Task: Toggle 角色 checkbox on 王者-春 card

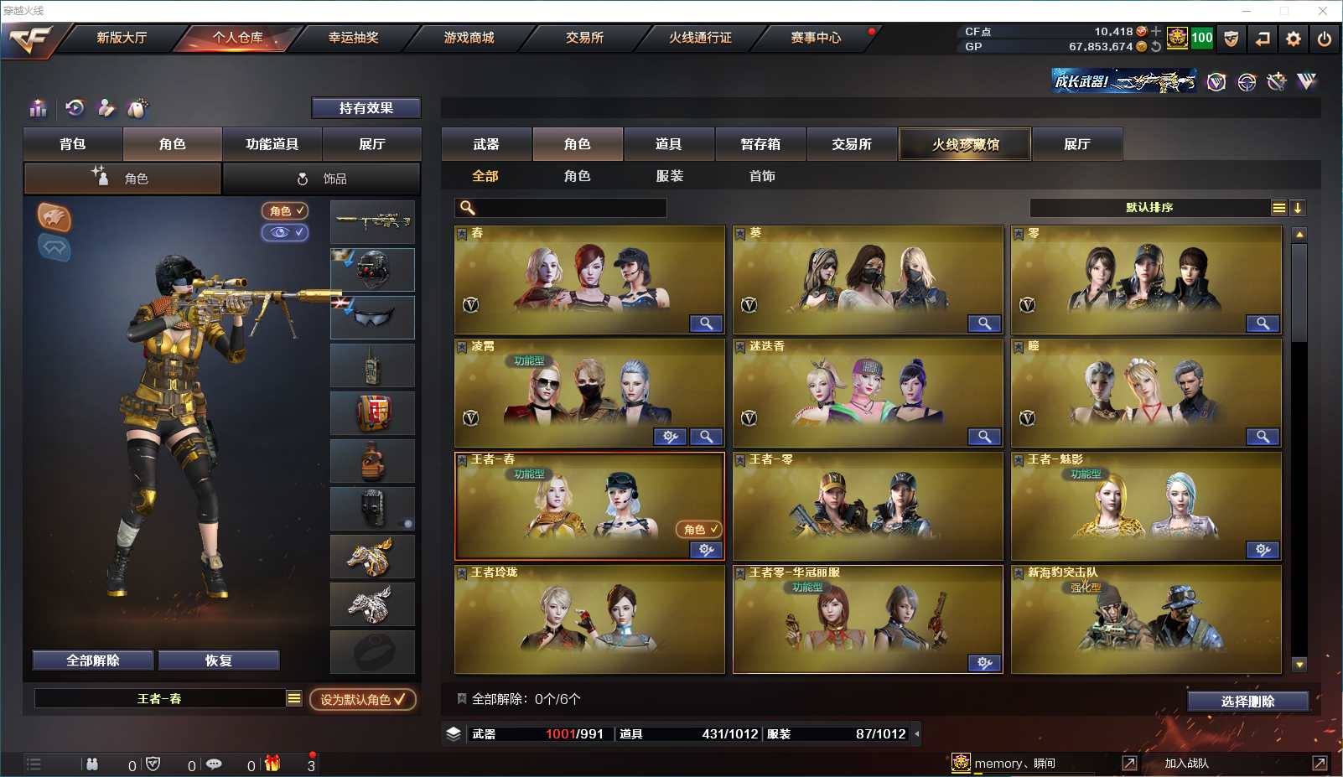Action: [x=699, y=529]
